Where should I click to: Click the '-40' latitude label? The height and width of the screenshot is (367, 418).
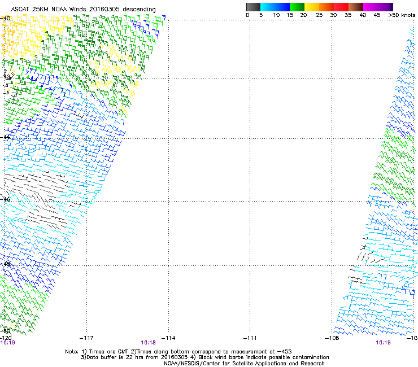(x=5, y=19)
